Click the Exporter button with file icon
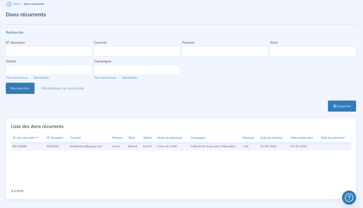The image size is (363, 208). 342,106
